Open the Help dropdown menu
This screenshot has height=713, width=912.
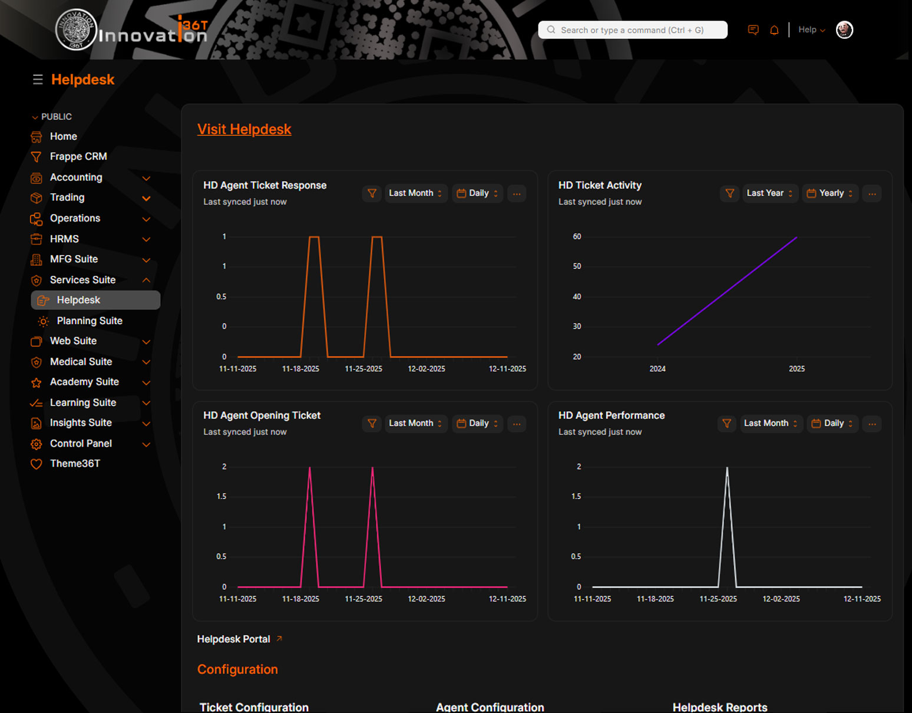[x=811, y=30]
